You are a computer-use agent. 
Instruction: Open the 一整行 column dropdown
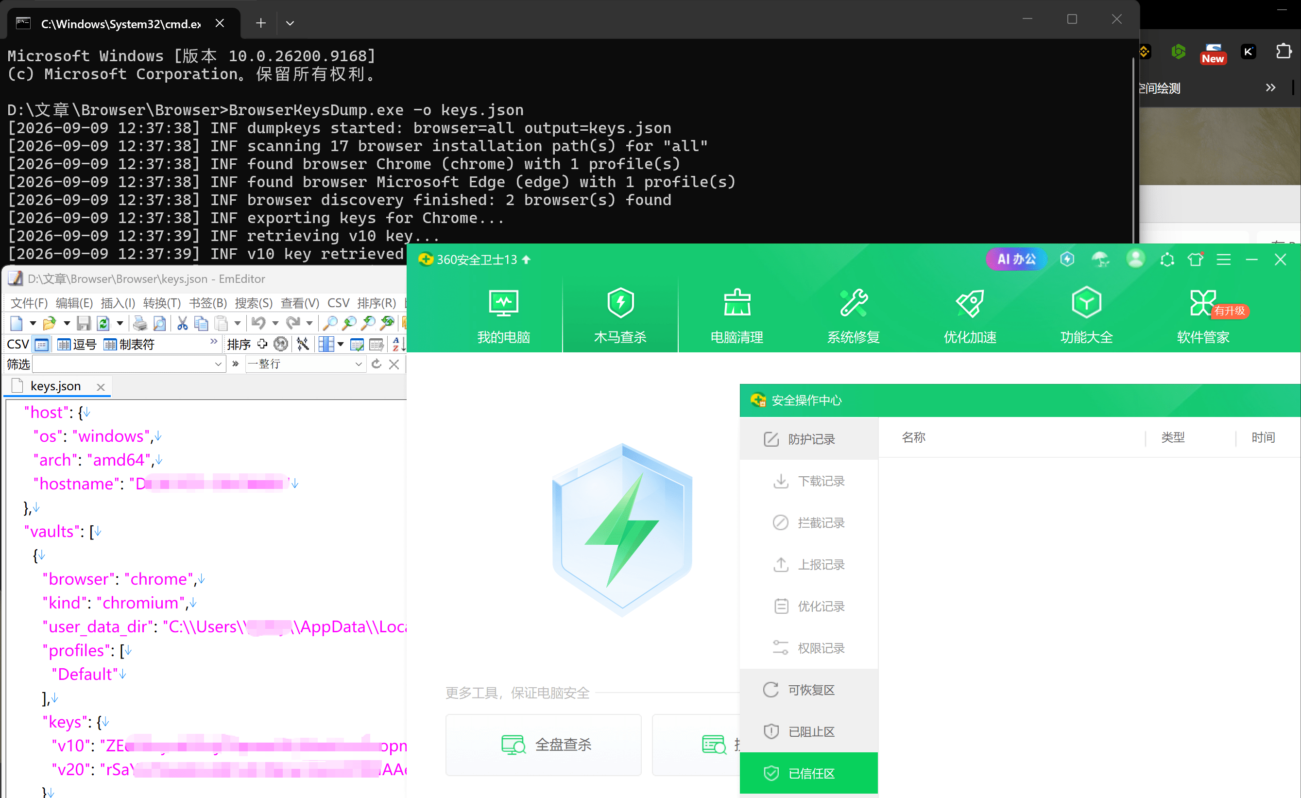(x=305, y=364)
